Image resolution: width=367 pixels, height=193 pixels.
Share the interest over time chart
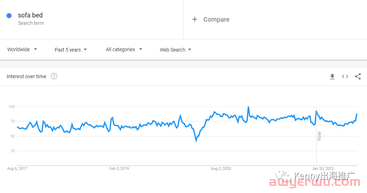click(358, 76)
